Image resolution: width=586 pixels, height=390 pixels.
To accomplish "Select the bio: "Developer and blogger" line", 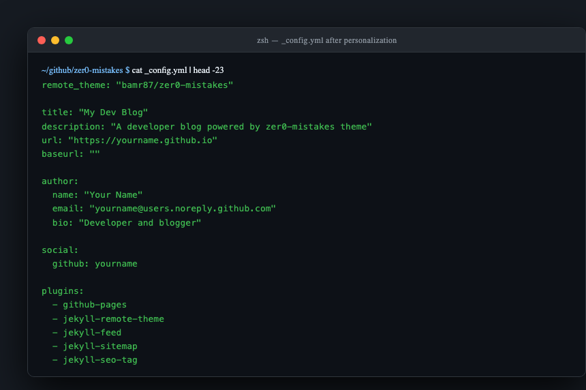I will (127, 223).
